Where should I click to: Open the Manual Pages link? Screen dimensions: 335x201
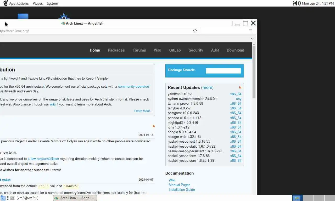coord(180,185)
